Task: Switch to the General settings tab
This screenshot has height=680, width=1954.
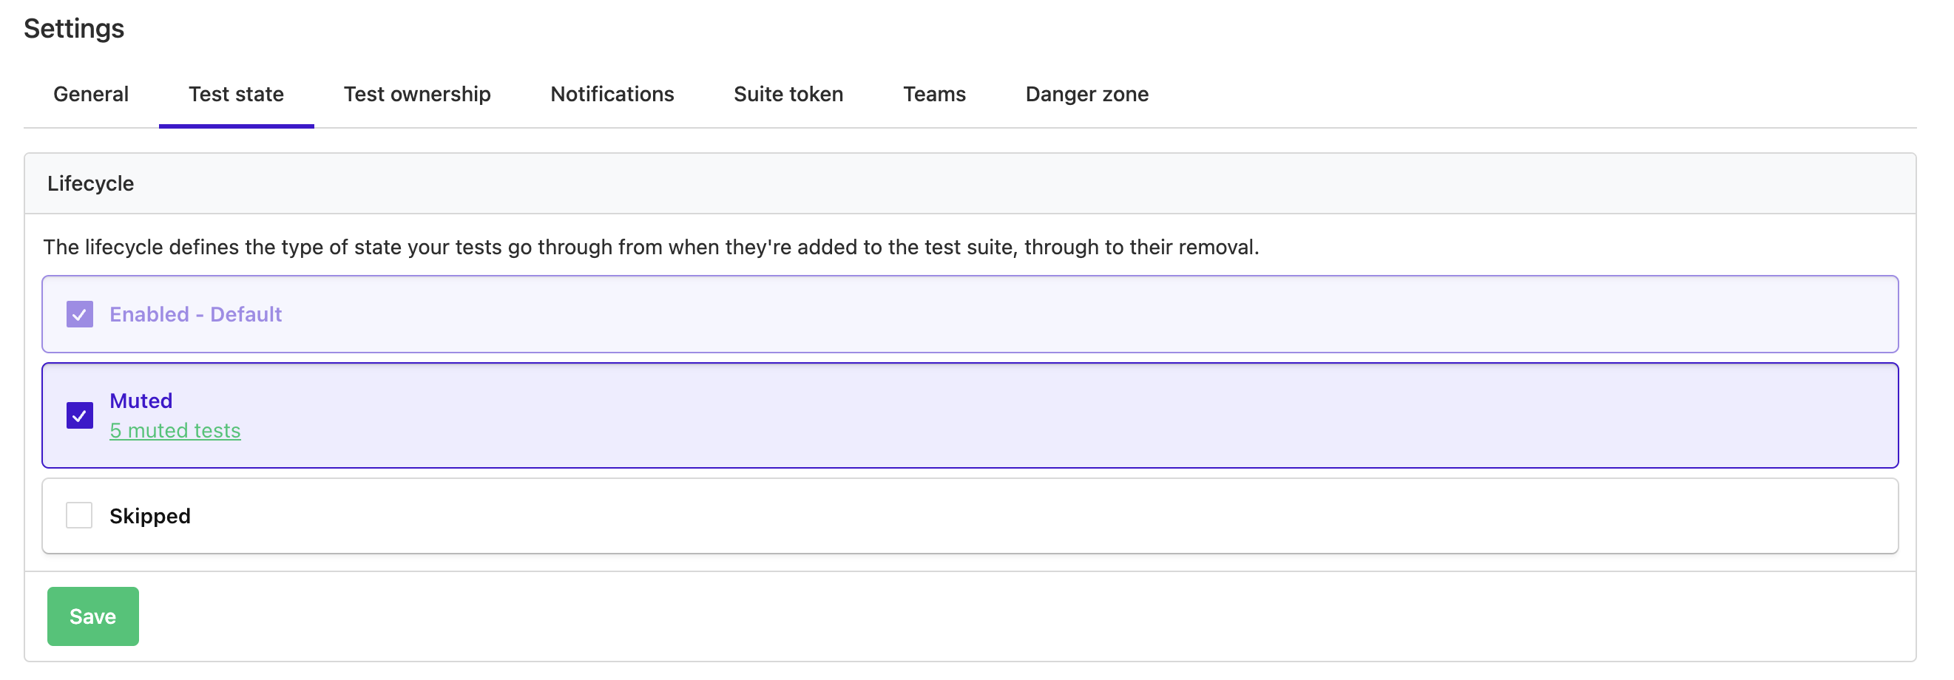Action: pos(89,94)
